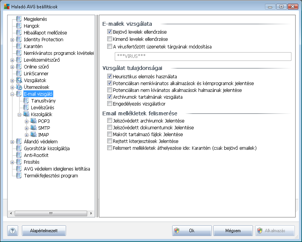Select the Tanusítvány tree label
Viewport: 302px width, 242px height.
pyautogui.click(x=43, y=101)
